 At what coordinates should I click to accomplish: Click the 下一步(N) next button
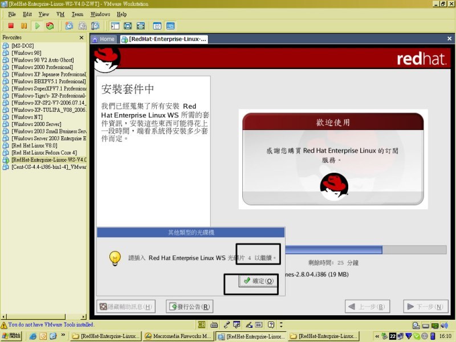click(x=426, y=307)
